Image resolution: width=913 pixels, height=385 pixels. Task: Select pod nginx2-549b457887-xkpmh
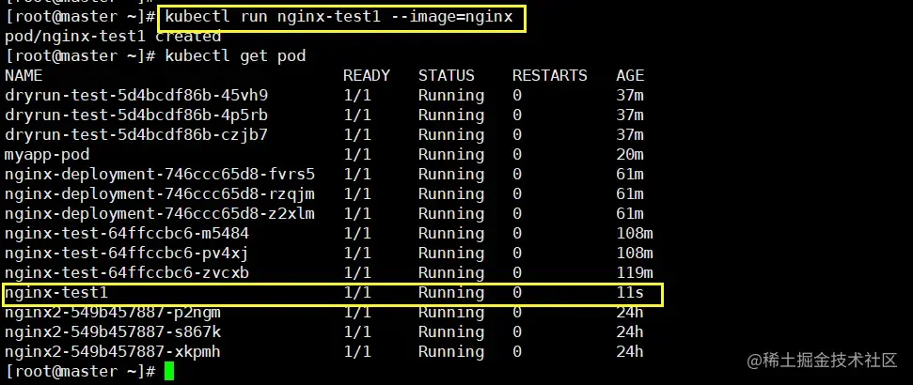pos(113,352)
